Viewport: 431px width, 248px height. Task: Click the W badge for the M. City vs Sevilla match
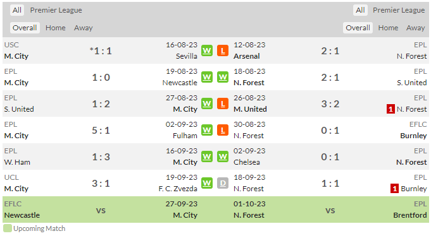coord(207,50)
